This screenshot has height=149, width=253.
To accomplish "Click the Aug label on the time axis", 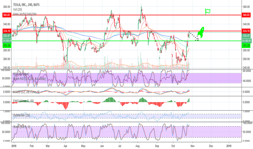I will [137, 146].
